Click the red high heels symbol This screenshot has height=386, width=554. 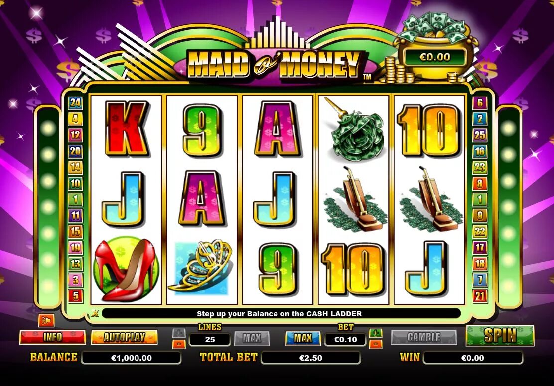pyautogui.click(x=126, y=270)
